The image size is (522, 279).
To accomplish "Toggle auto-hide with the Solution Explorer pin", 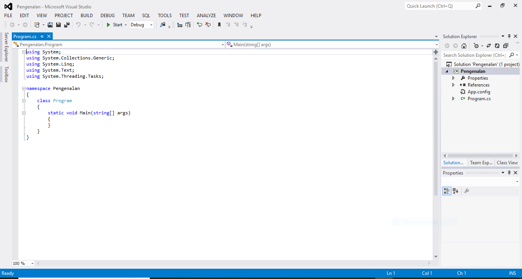I will 509,36.
